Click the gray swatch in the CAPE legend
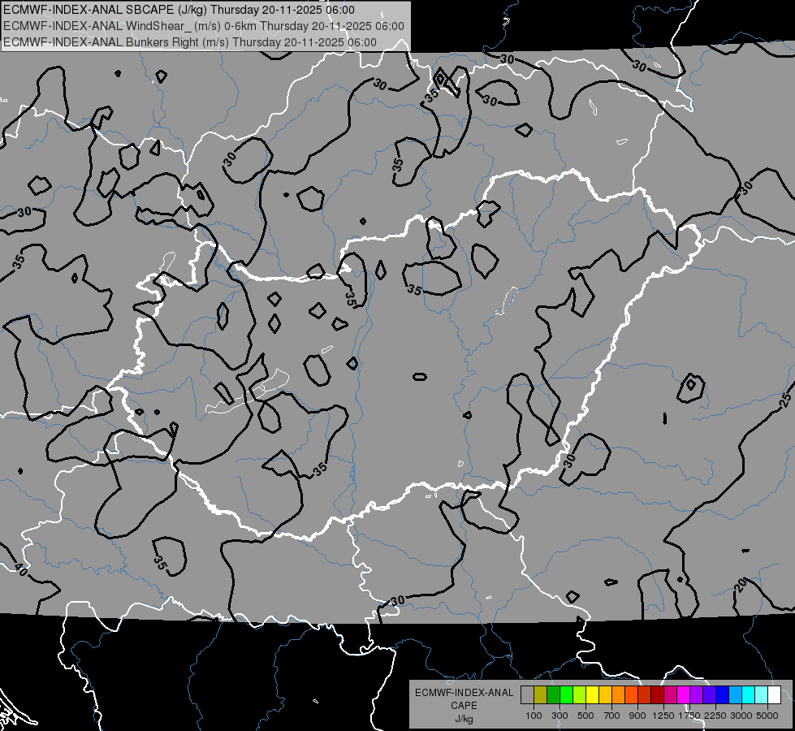 (x=527, y=694)
